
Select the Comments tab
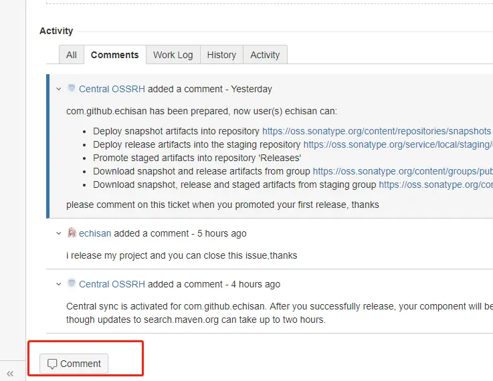click(x=115, y=55)
